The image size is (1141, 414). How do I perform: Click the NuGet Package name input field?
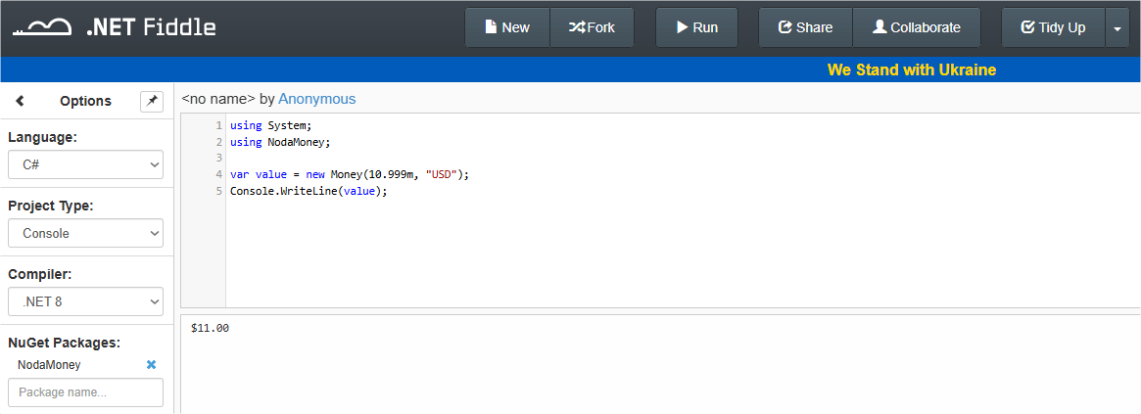(x=86, y=392)
